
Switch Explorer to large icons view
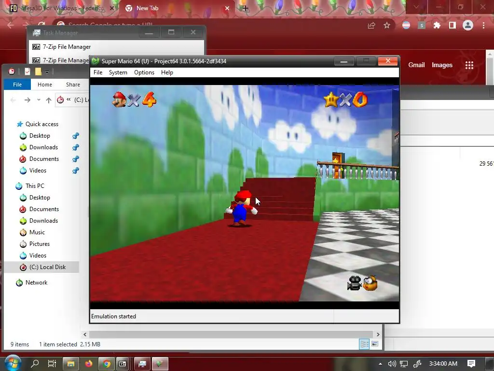coord(375,344)
